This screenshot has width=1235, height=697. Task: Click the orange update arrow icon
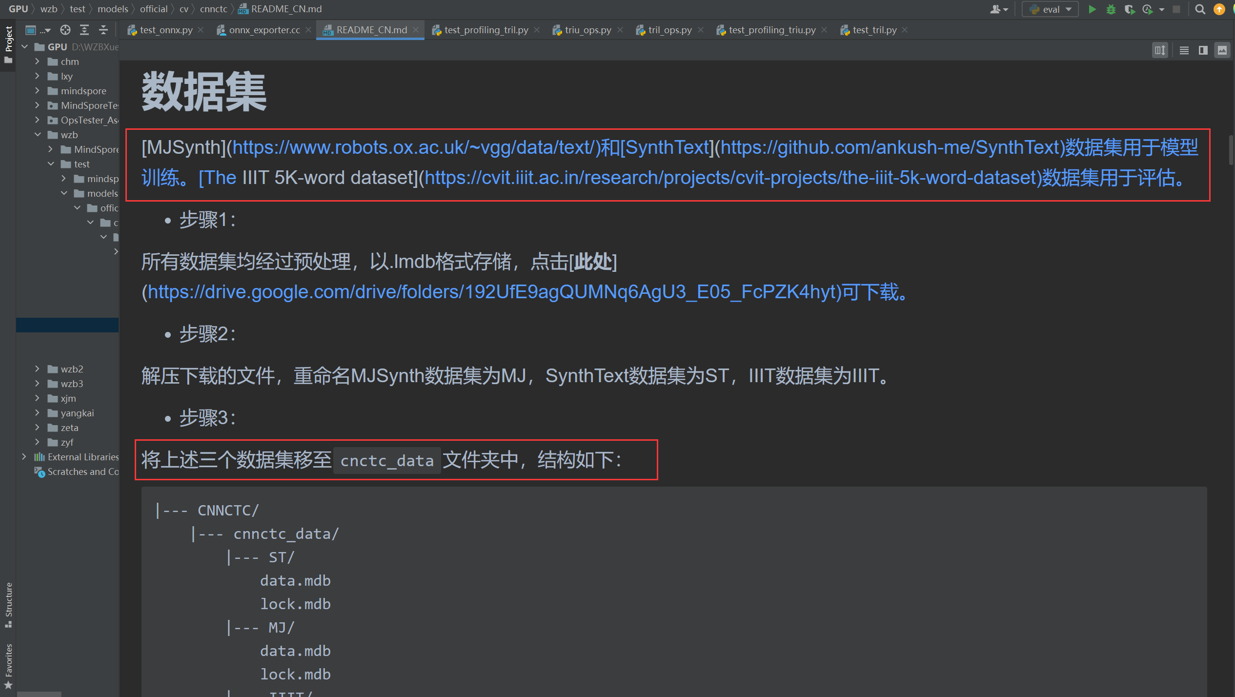pyautogui.click(x=1219, y=9)
